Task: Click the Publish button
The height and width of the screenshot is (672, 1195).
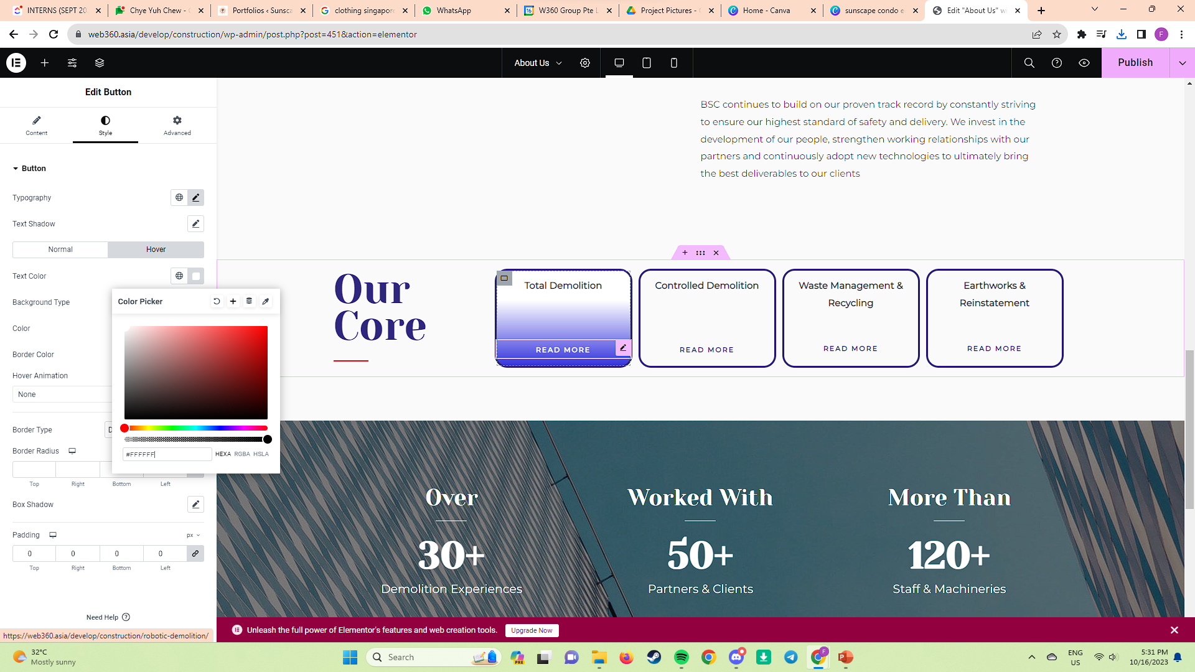Action: coord(1135,63)
